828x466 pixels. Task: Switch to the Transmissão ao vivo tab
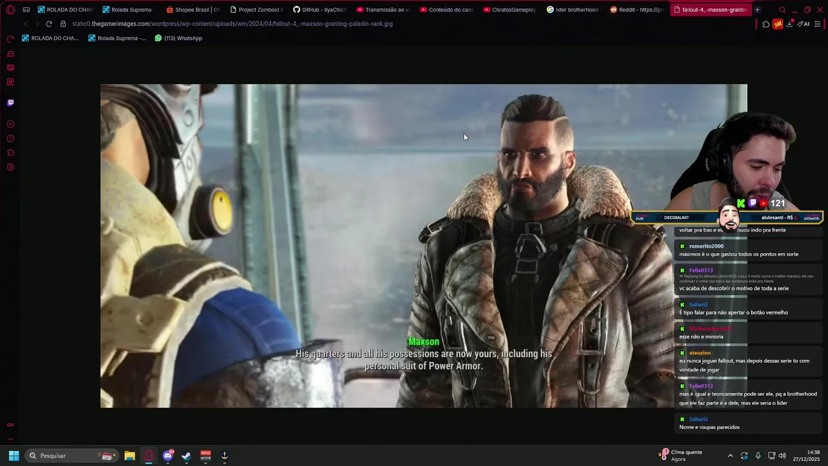(382, 10)
